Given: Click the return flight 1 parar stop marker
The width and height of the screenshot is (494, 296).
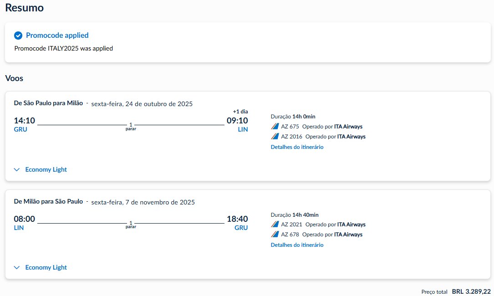Looking at the screenshot, I should 131,225.
